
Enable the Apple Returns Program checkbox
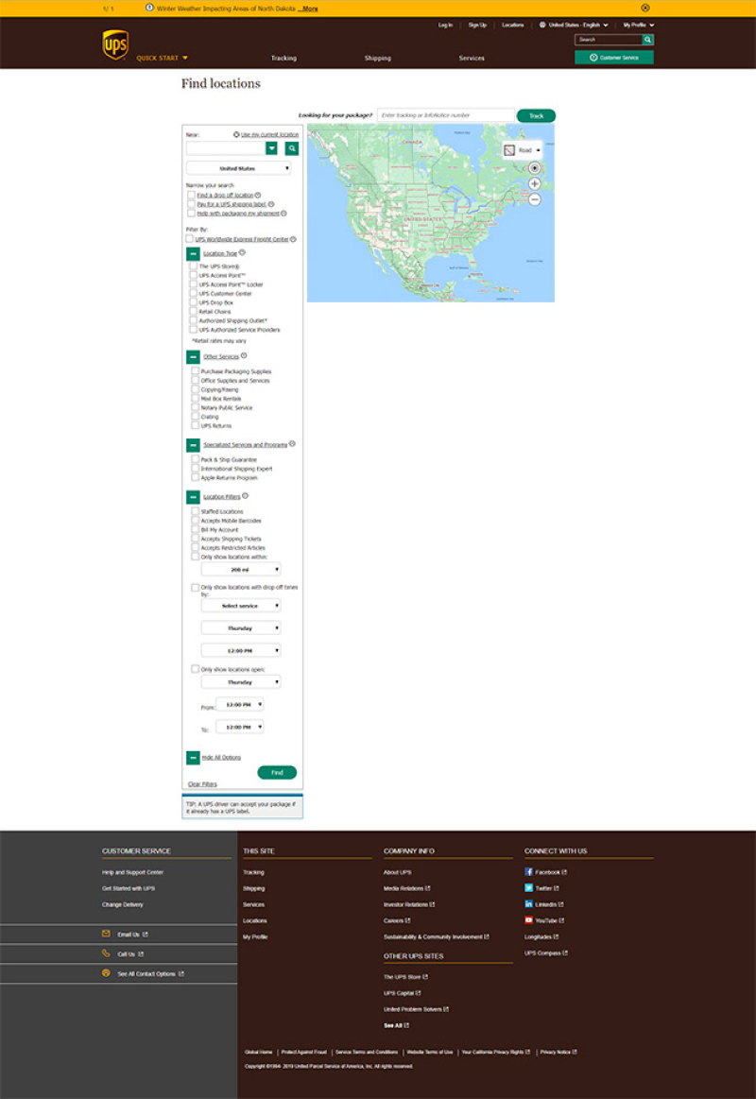(x=196, y=477)
